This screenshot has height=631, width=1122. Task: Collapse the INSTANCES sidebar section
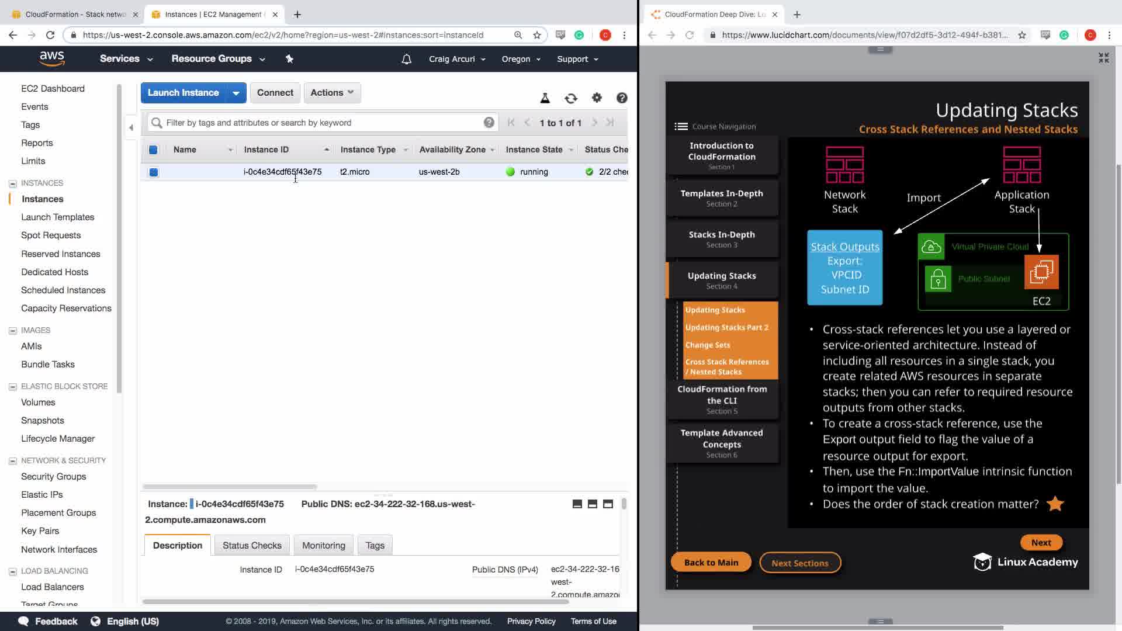[x=13, y=183]
